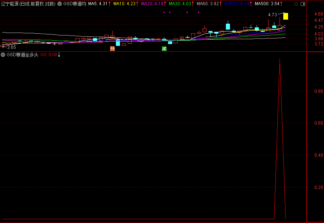Image resolution: width=324 pixels, height=223 pixels.
Task: Click the 4.73 high price label
Action: (272, 15)
